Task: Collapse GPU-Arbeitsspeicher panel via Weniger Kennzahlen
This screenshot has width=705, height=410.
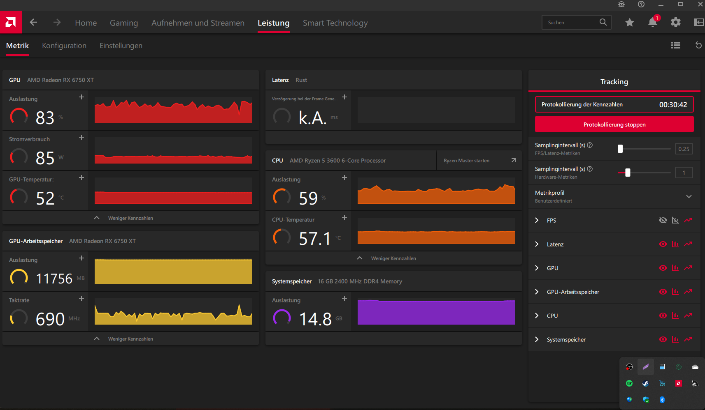Action: point(130,339)
